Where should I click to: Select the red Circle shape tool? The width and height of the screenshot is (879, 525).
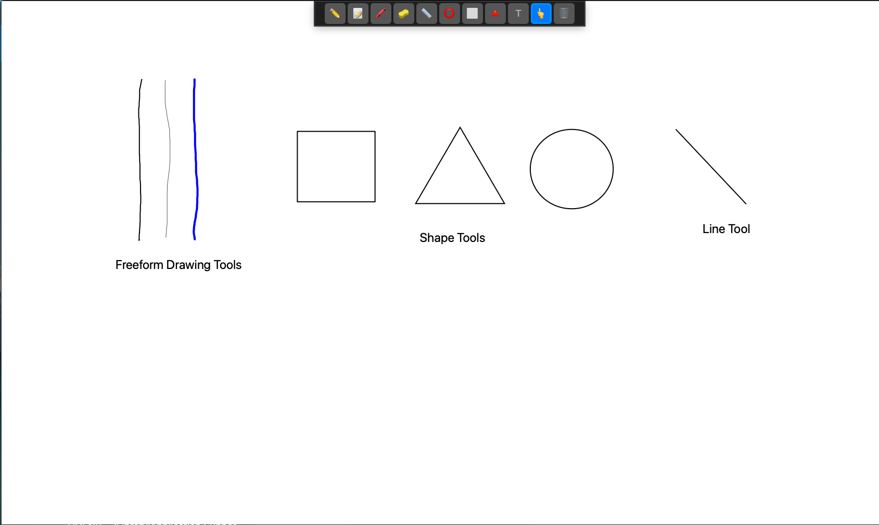[x=449, y=14]
